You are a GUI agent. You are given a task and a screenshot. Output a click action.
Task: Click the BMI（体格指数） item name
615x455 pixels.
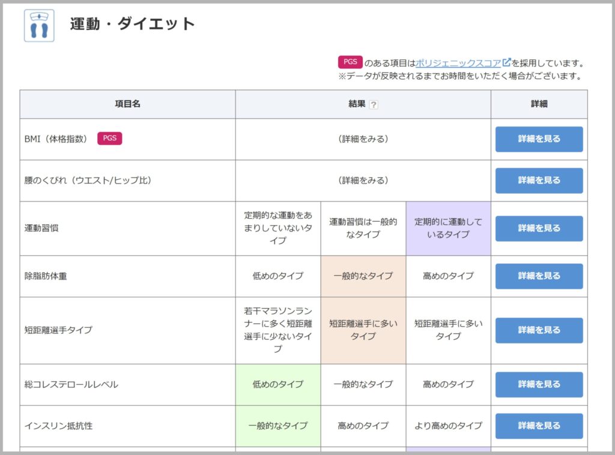click(x=56, y=139)
